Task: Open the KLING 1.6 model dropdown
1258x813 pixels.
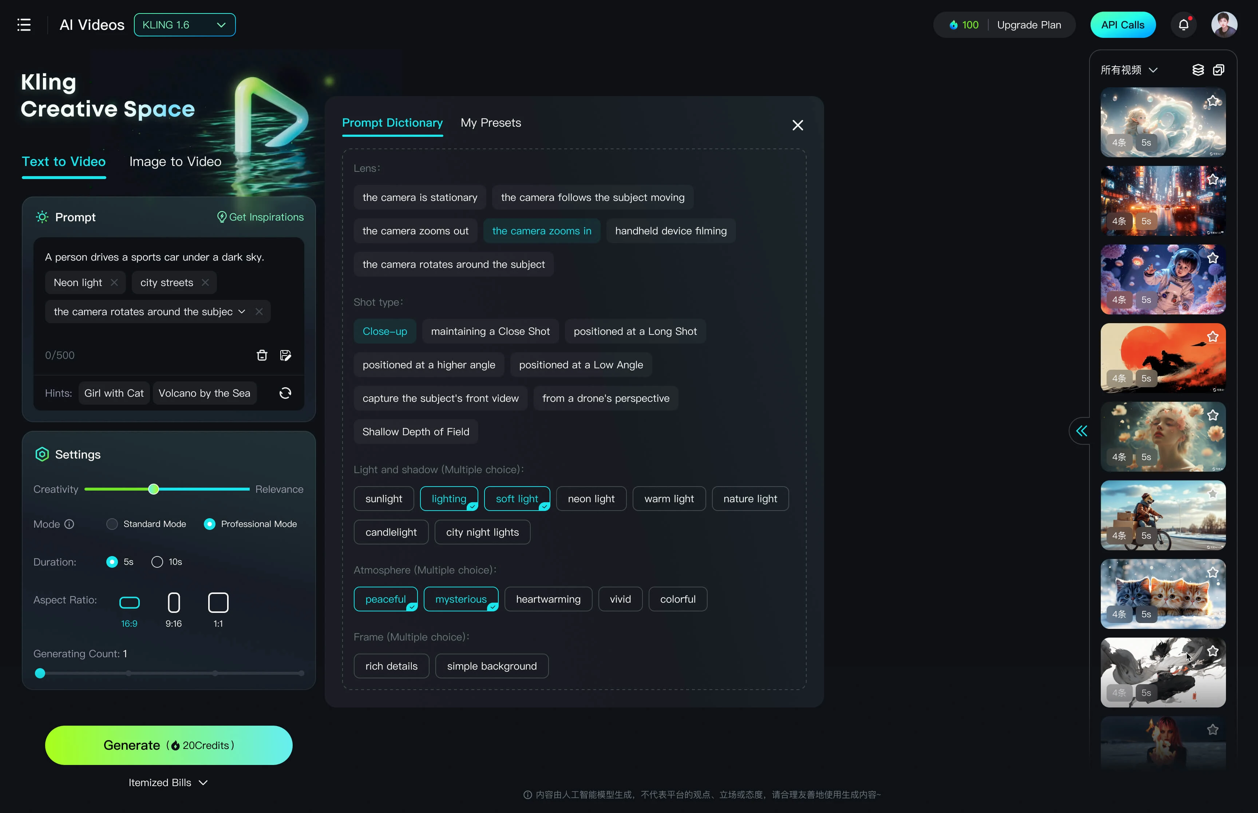Action: tap(185, 25)
